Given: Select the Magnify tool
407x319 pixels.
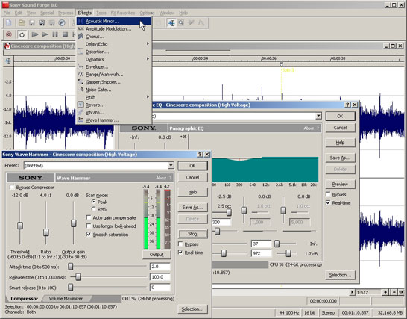Looking at the screenshot, I should pos(181,23).
